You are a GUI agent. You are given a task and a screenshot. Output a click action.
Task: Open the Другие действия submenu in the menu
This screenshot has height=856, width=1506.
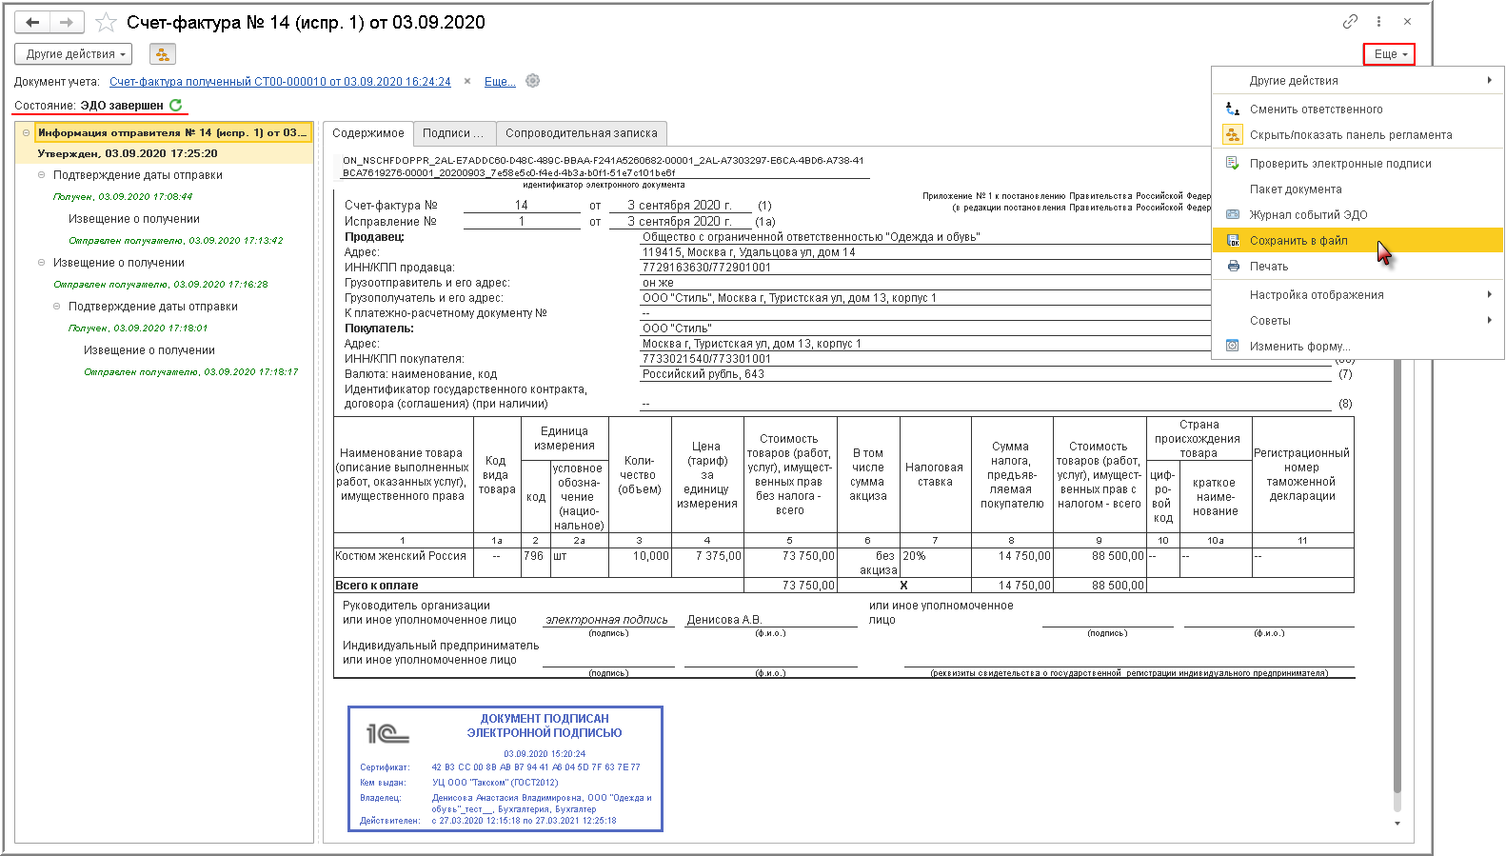pyautogui.click(x=1357, y=81)
